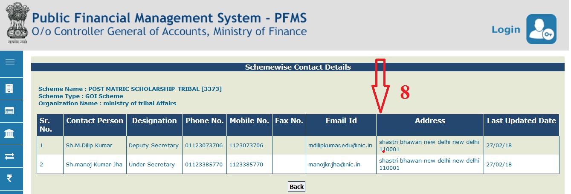The height and width of the screenshot is (194, 571).
Task: Click the national emblem logo
Action: click(x=17, y=23)
